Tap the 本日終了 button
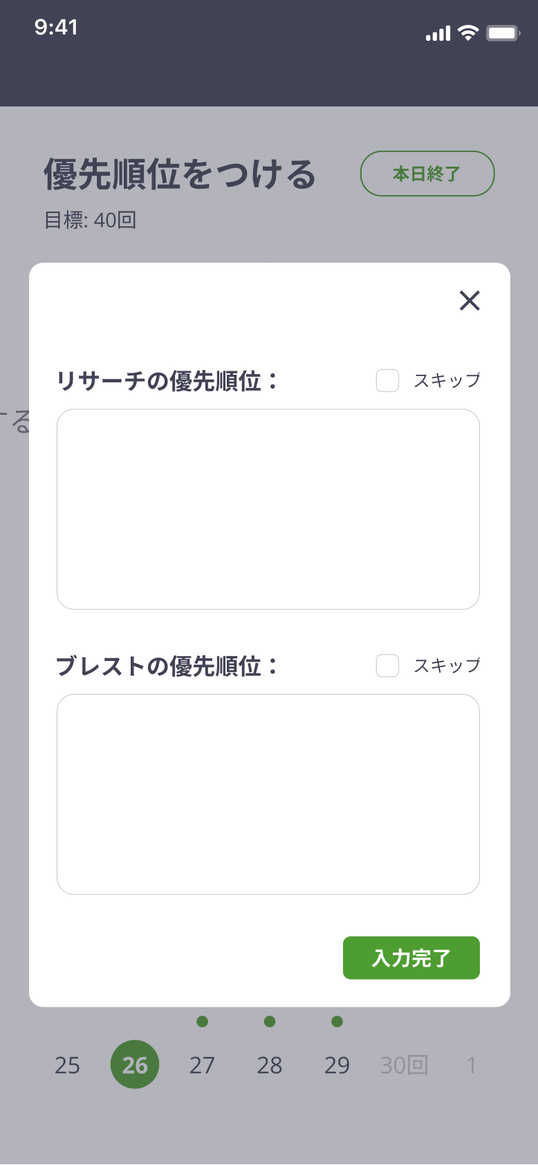This screenshot has height=1165, width=538. pos(427,174)
